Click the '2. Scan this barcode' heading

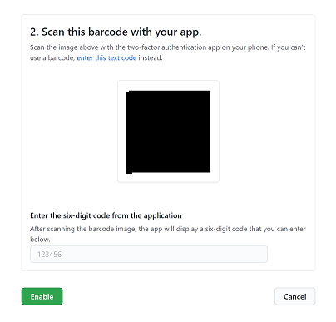116,32
